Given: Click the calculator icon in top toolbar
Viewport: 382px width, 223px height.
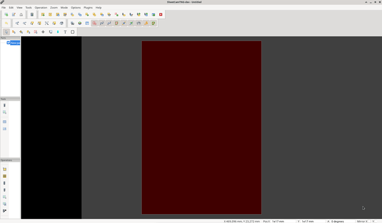Looking at the screenshot, I should [32, 15].
